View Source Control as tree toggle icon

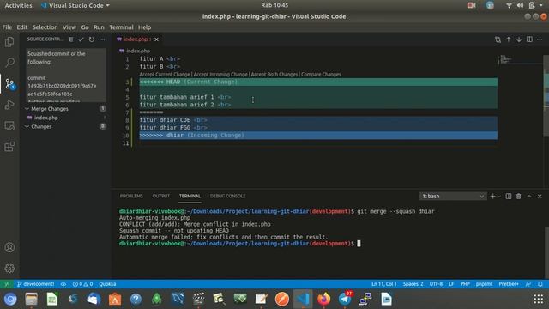point(71,39)
